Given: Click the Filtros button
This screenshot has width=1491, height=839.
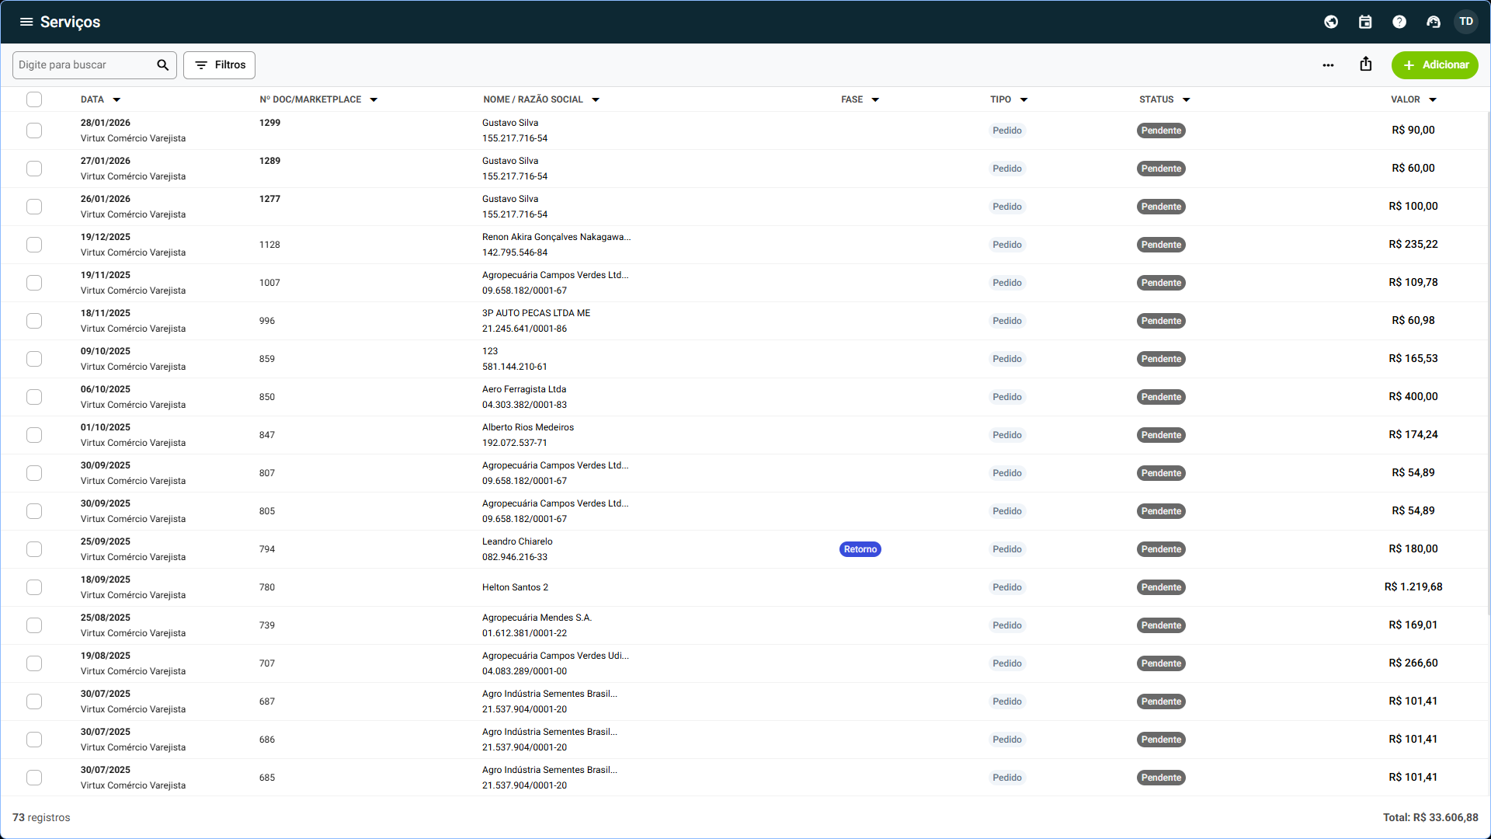Looking at the screenshot, I should (x=219, y=65).
